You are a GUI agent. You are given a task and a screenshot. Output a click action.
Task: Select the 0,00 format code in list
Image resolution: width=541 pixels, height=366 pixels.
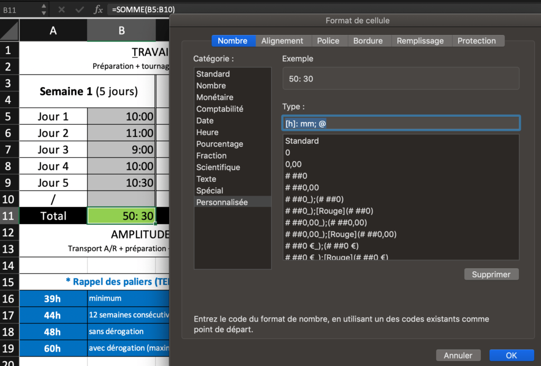pyautogui.click(x=293, y=164)
